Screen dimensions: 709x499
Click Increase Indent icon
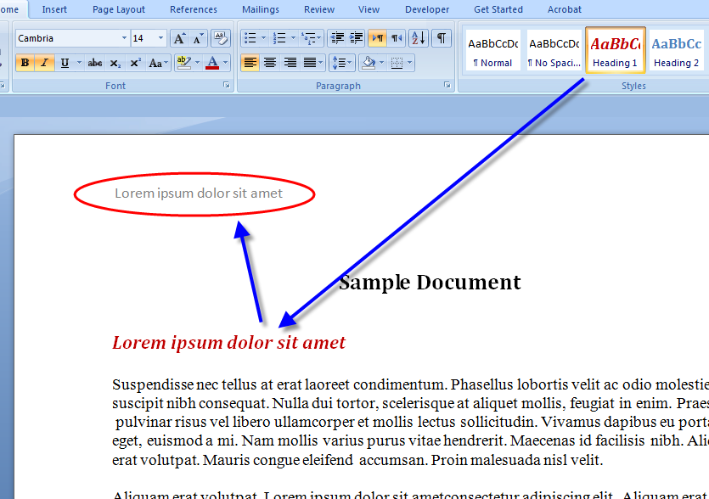tap(357, 38)
